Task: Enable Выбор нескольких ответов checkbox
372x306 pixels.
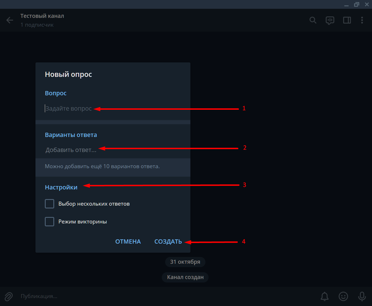Action: pyautogui.click(x=49, y=204)
